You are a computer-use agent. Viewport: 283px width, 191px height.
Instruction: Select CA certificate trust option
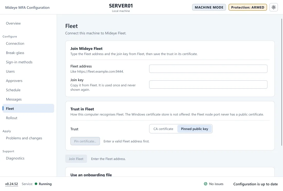[163, 129]
